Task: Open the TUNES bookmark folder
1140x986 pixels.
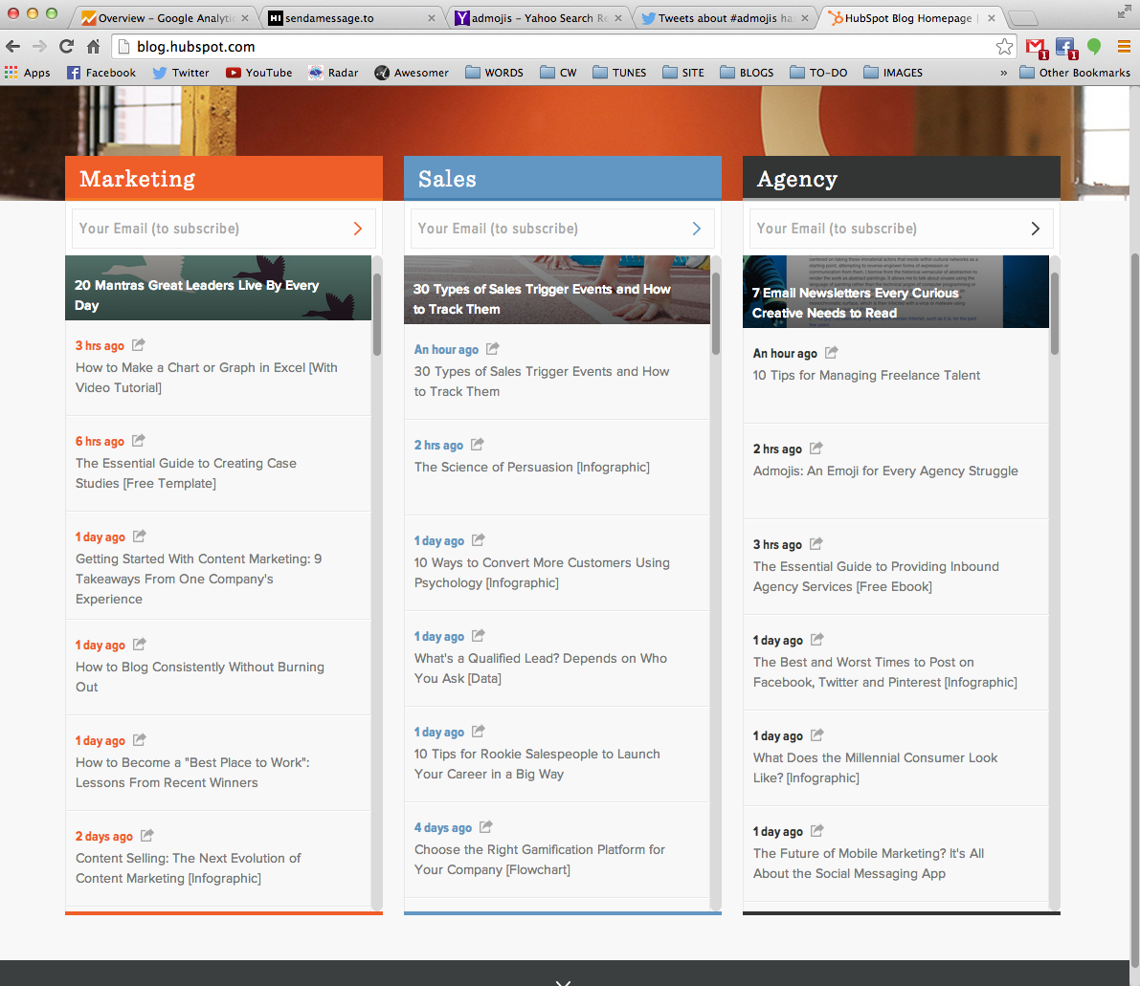Action: pyautogui.click(x=619, y=73)
